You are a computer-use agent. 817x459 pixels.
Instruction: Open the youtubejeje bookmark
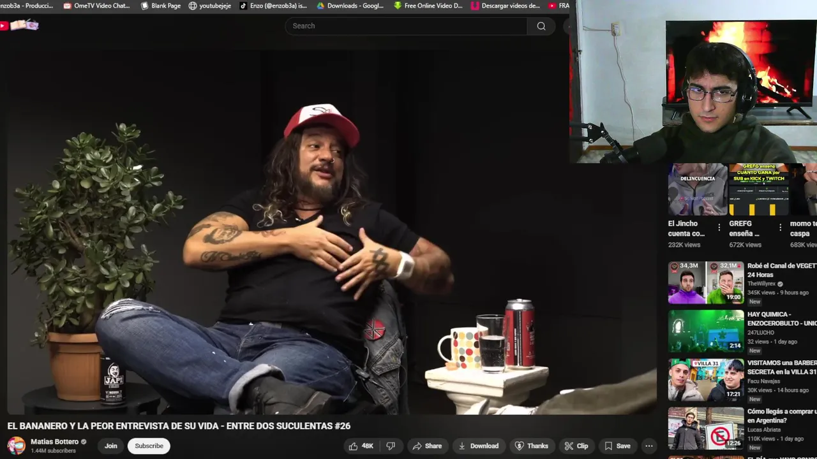pos(210,6)
